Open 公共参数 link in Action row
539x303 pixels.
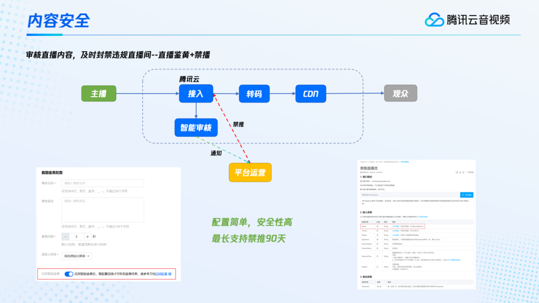click(x=395, y=226)
